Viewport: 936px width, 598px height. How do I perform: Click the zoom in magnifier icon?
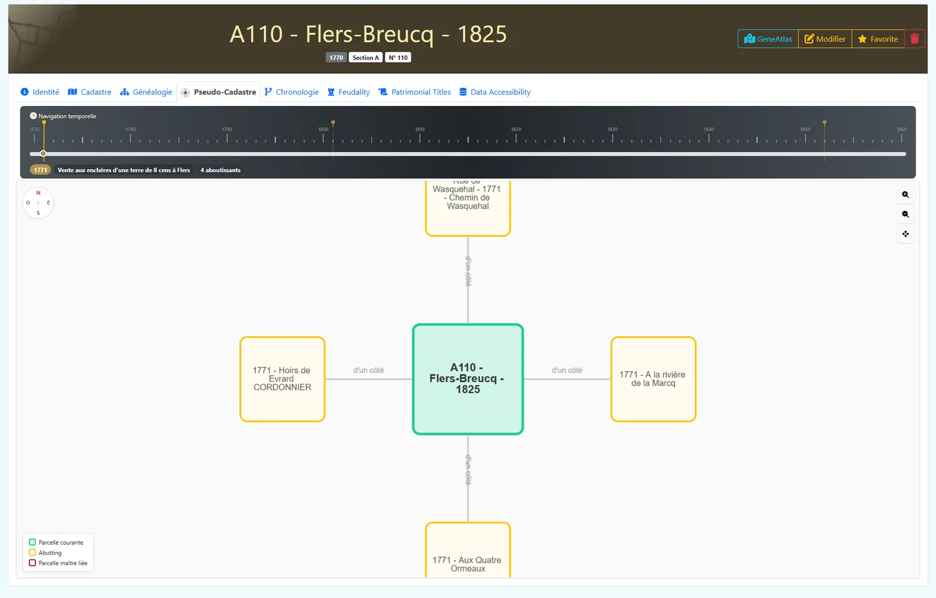pos(905,195)
